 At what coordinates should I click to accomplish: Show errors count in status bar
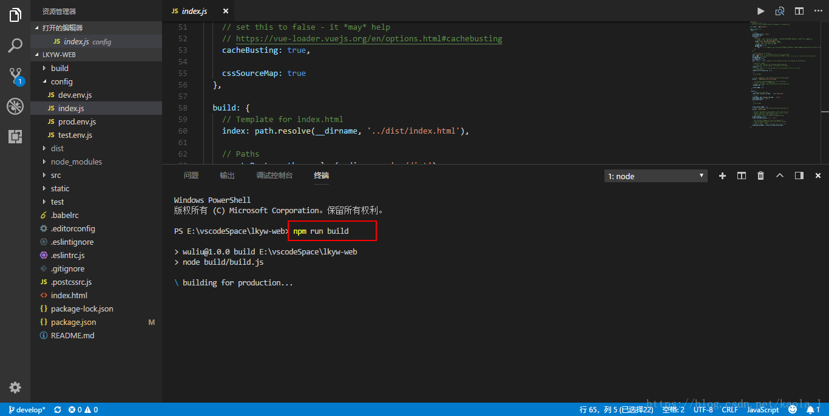coord(75,410)
